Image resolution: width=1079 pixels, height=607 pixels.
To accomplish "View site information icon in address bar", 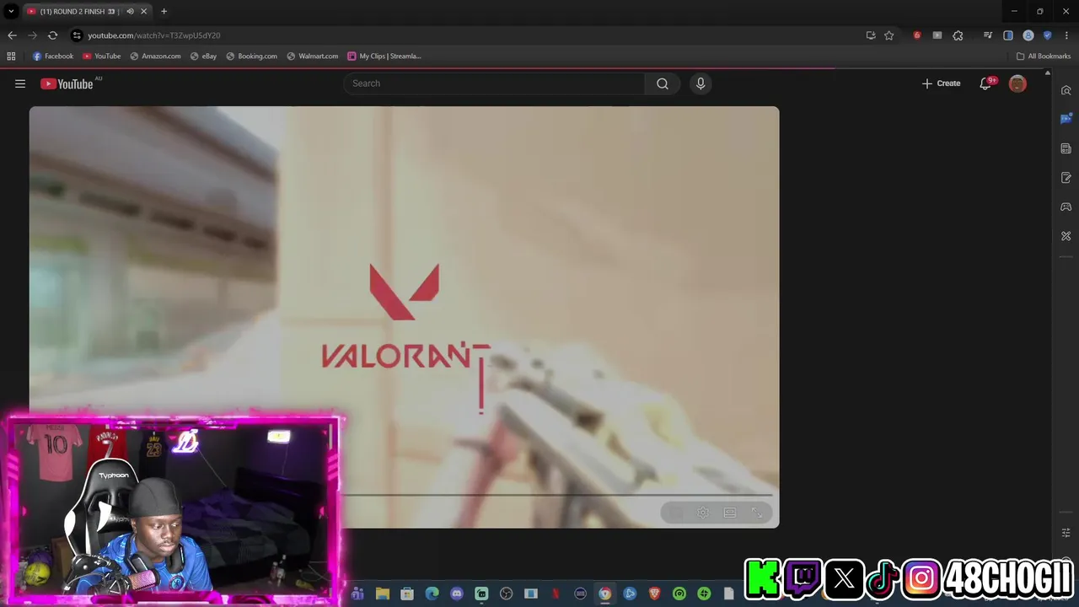I will 77,35.
